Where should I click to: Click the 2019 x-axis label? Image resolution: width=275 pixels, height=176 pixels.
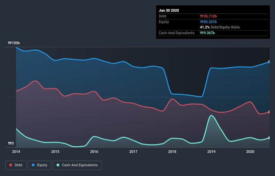click(x=211, y=152)
